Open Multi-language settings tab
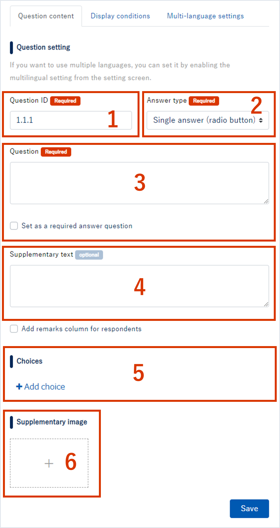The height and width of the screenshot is (528, 280). tap(205, 16)
